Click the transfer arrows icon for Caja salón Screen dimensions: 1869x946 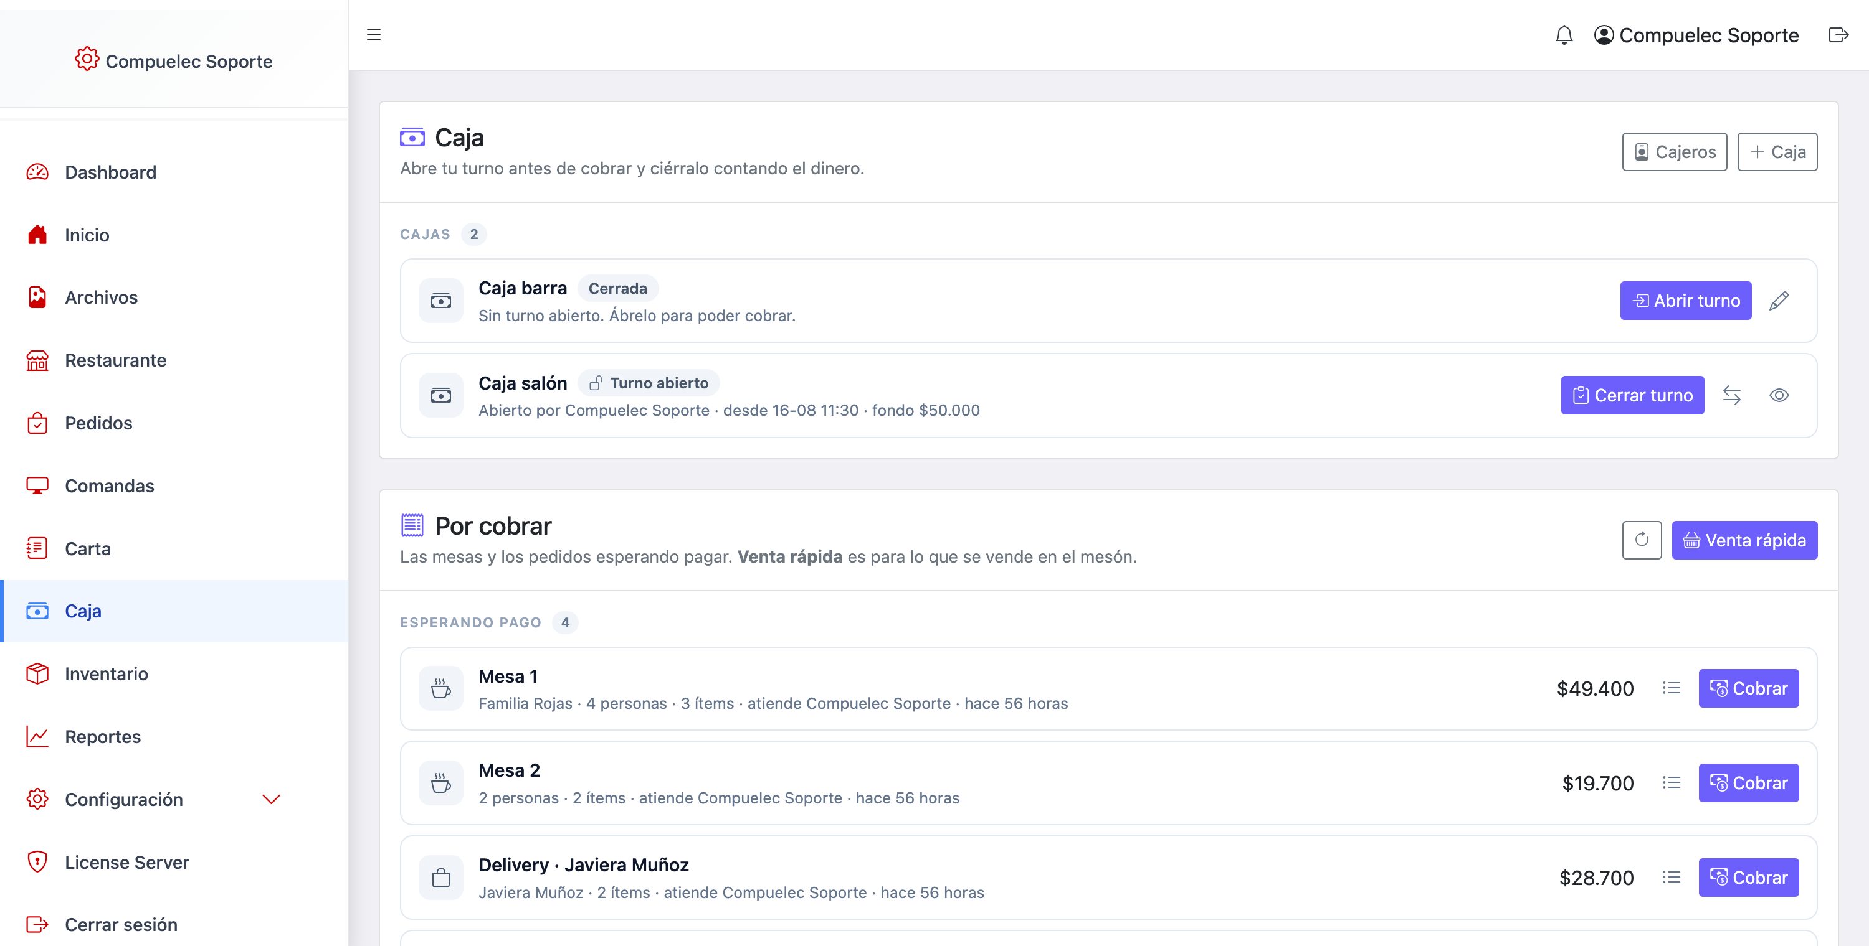[x=1732, y=395]
